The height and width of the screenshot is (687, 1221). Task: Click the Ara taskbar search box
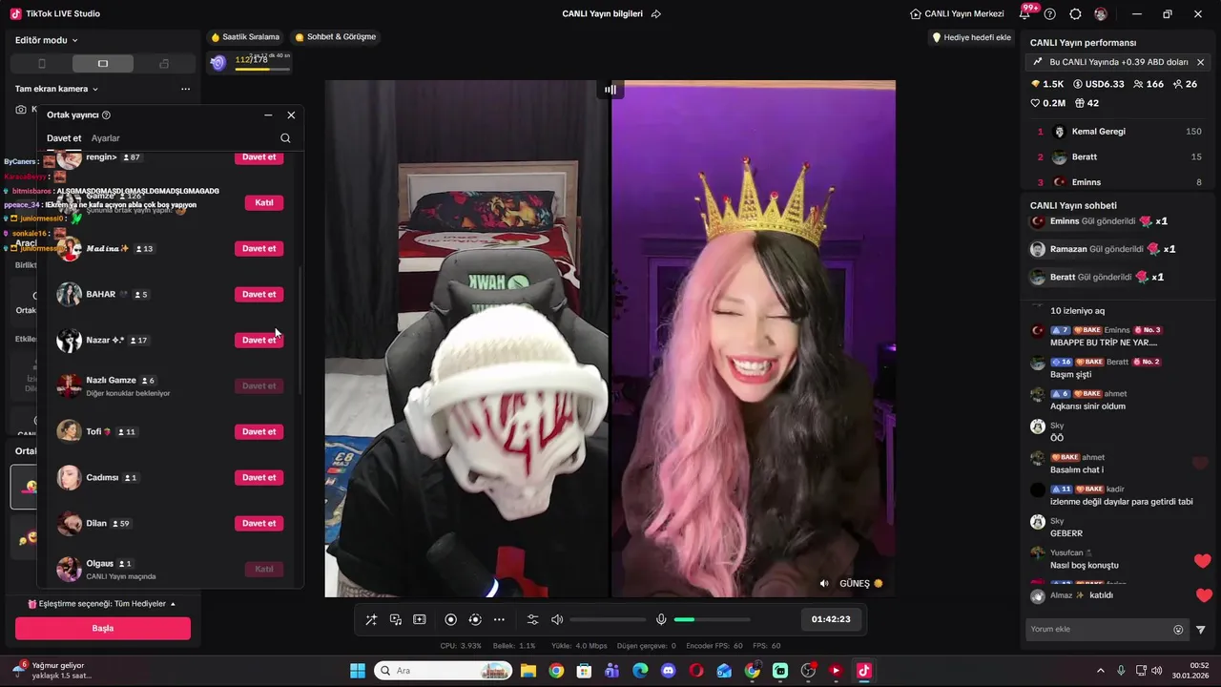tap(444, 671)
